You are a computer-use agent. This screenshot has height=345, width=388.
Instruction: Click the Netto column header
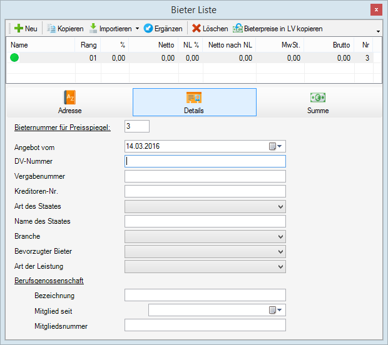pyautogui.click(x=153, y=45)
